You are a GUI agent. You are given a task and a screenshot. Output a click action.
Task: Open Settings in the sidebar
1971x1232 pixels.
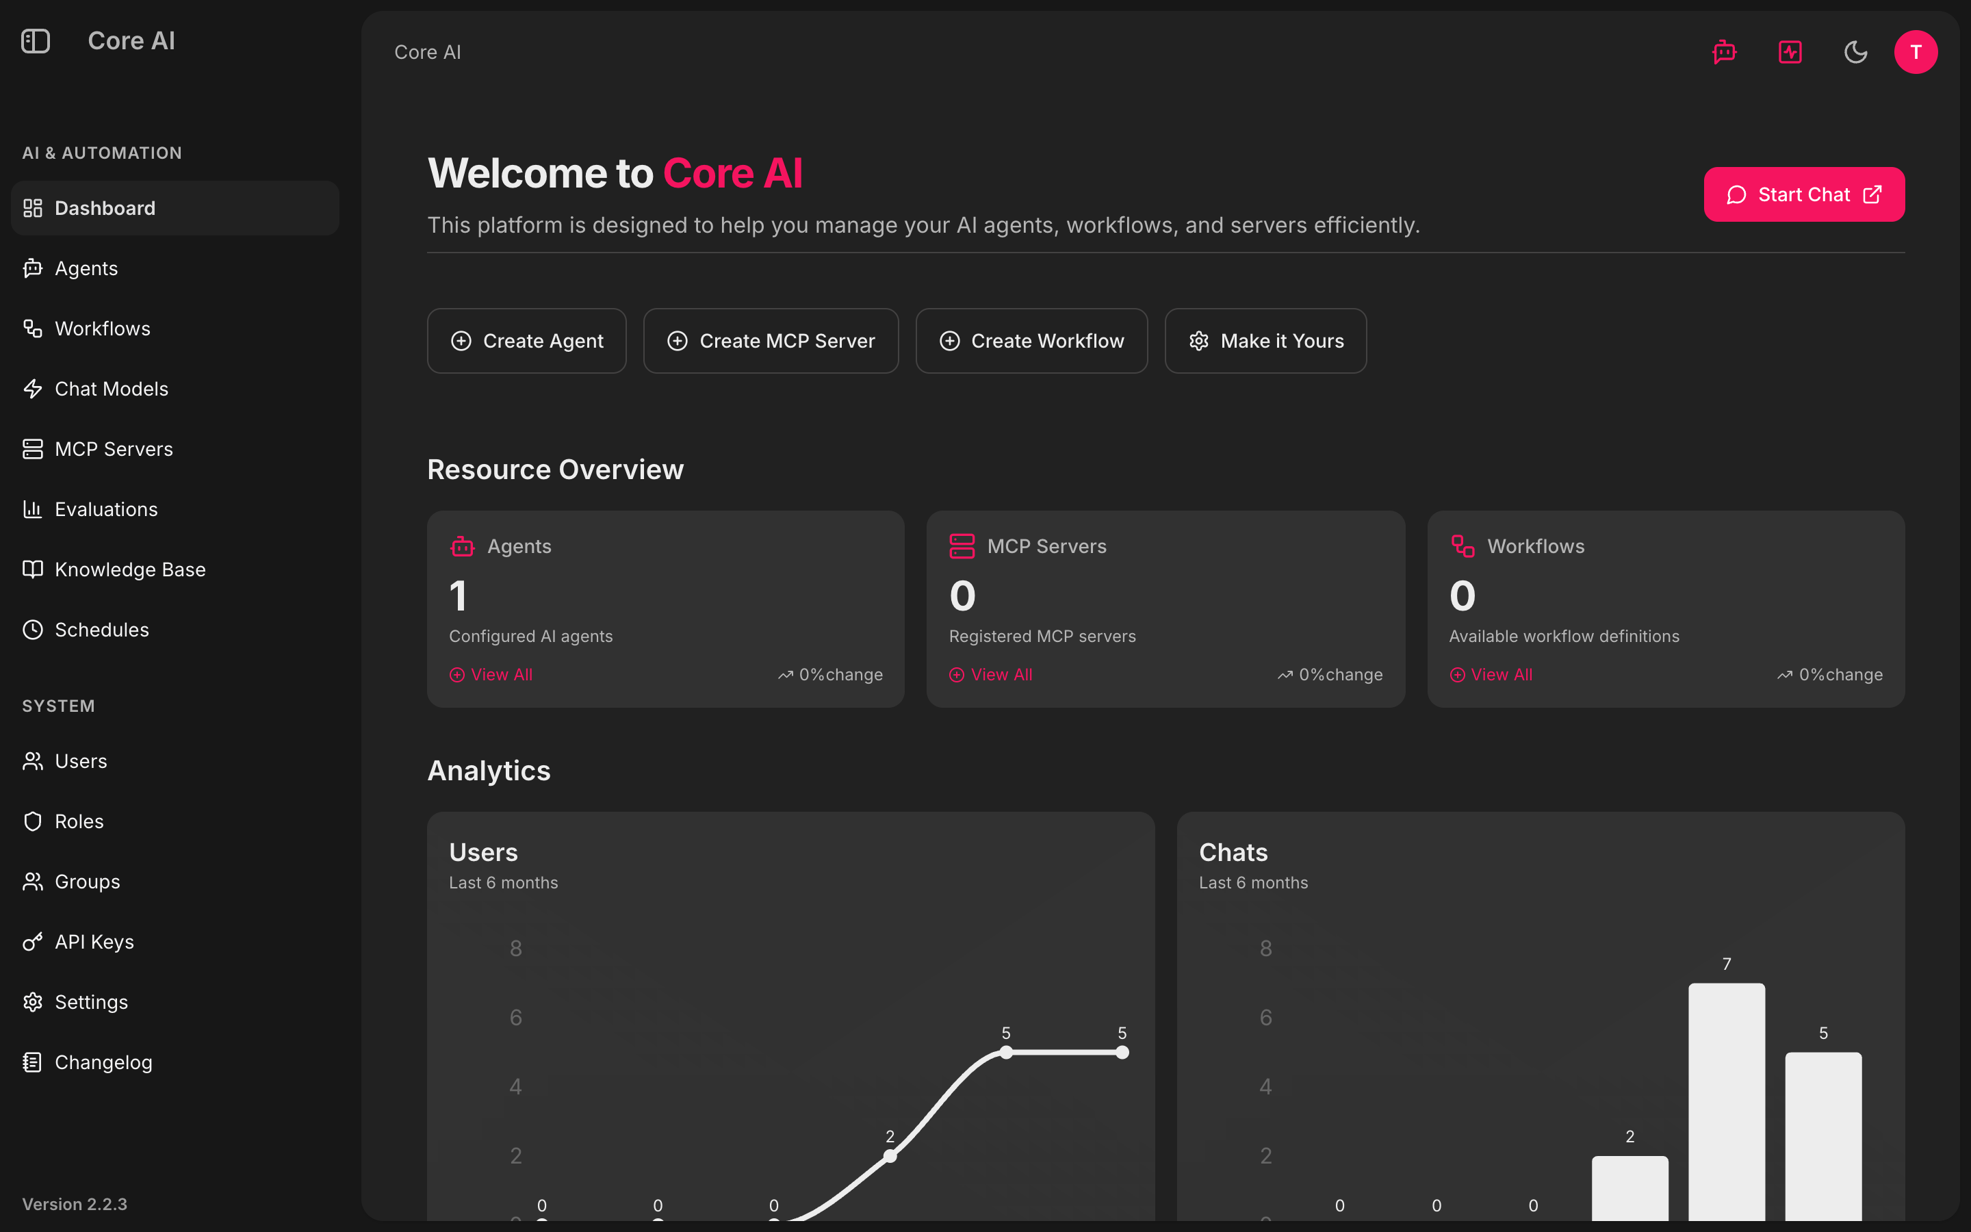(175, 1002)
